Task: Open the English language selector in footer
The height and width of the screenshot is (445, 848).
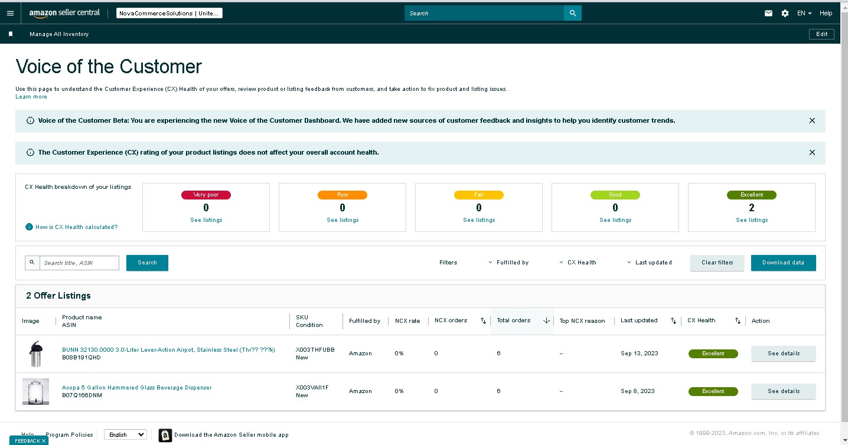Action: [x=125, y=435]
